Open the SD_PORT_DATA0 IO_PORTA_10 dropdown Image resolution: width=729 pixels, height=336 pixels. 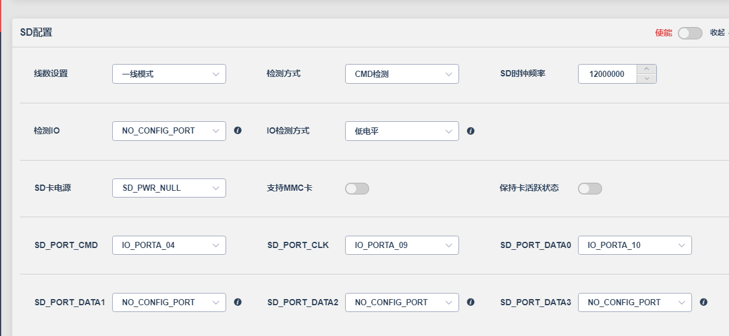[x=635, y=245]
